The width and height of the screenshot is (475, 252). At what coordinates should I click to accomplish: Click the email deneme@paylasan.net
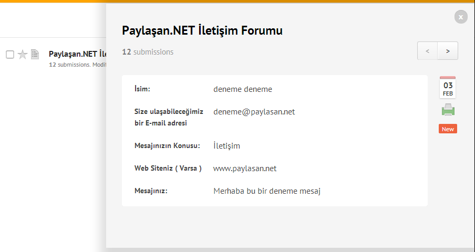pyautogui.click(x=254, y=112)
